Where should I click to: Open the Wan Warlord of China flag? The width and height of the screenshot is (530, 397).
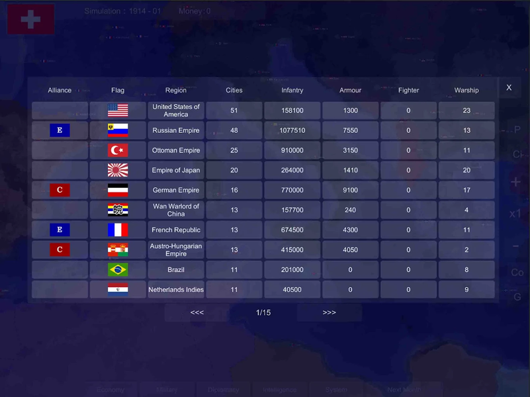point(118,210)
